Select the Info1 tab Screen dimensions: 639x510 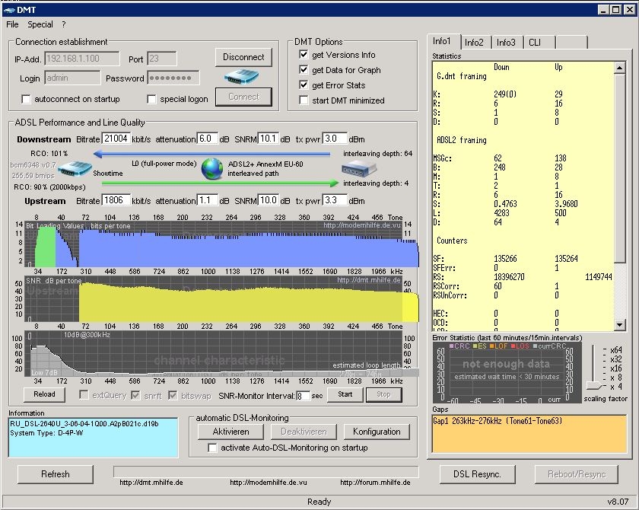(443, 41)
